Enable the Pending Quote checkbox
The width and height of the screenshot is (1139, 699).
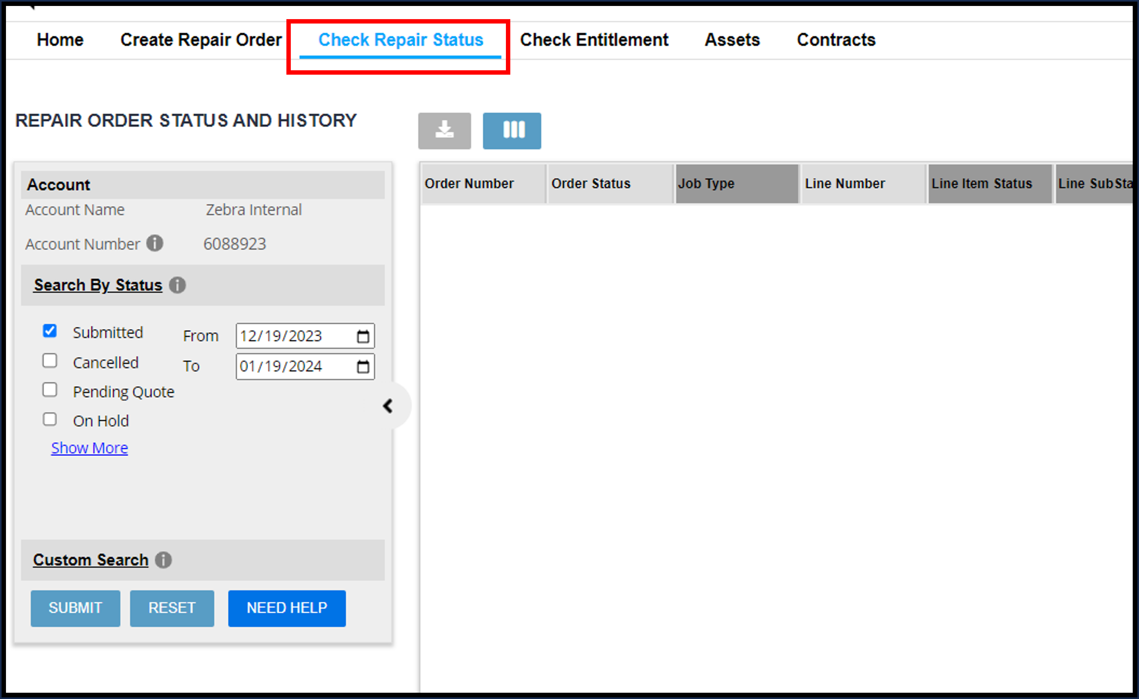[51, 391]
